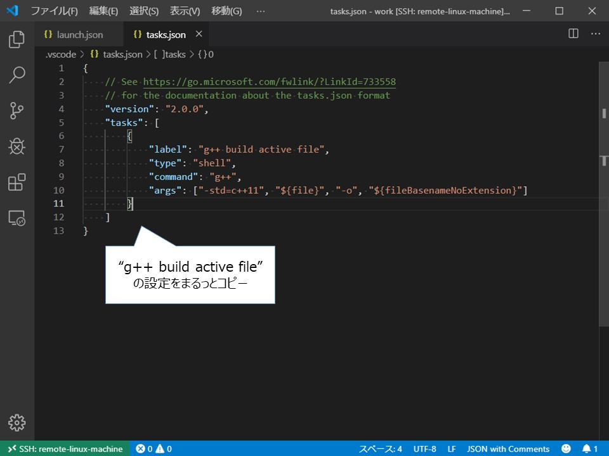
Task: Click the SSH: remote-linux-machine status indicator
Action: (x=65, y=448)
